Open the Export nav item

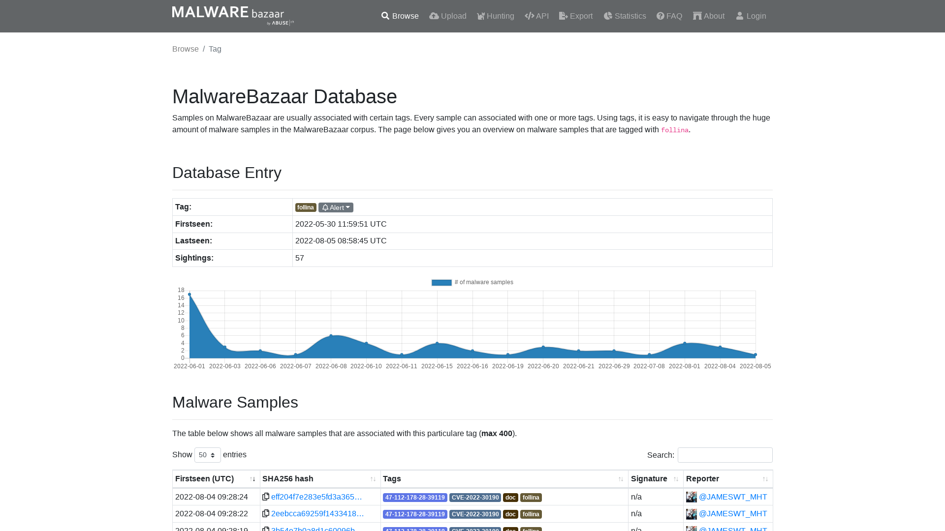coord(576,16)
